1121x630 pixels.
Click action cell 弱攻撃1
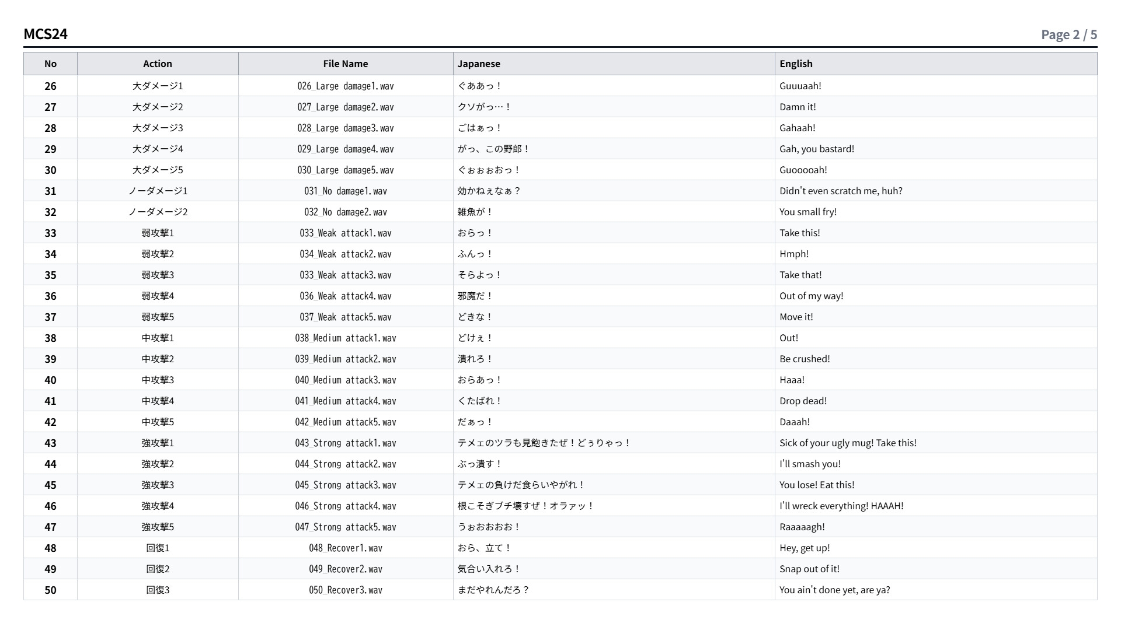point(158,233)
